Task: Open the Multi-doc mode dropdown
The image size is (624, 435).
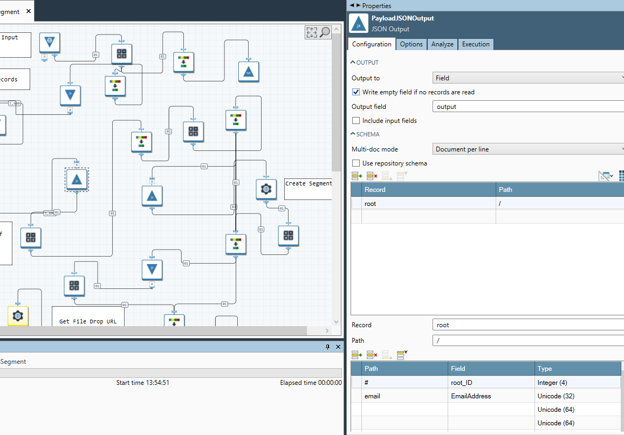Action: [x=527, y=149]
